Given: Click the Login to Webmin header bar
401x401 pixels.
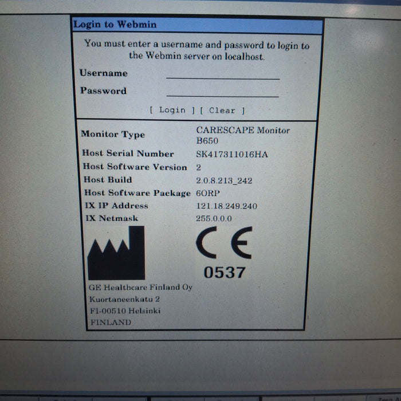Looking at the screenshot, I should point(198,25).
